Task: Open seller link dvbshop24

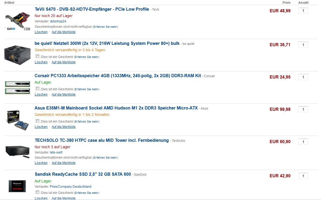Action: click(58, 21)
